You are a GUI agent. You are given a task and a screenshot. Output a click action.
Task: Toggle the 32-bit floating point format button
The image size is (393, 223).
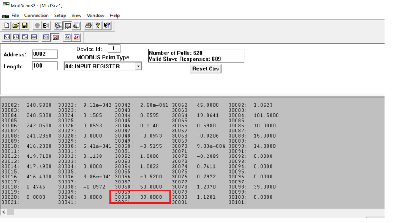pos(46,37)
